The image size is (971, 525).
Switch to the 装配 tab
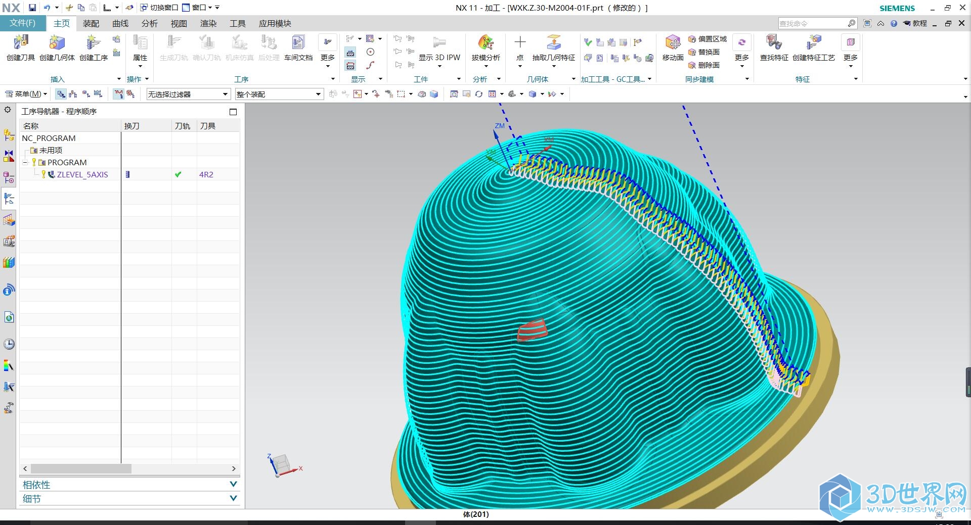[x=91, y=23]
